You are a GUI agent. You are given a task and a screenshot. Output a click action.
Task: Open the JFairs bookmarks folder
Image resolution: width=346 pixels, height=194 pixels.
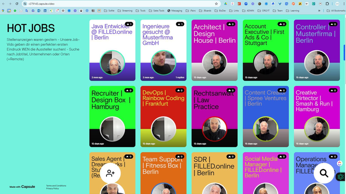[x=191, y=11]
